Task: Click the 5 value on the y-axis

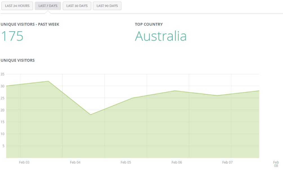Action: tap(4, 146)
